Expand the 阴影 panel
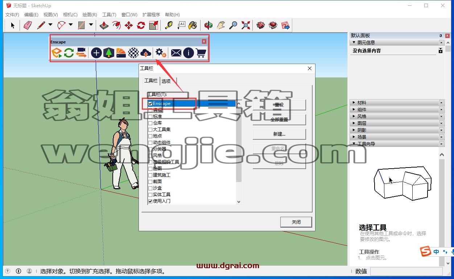The image size is (454, 279). pos(354,130)
